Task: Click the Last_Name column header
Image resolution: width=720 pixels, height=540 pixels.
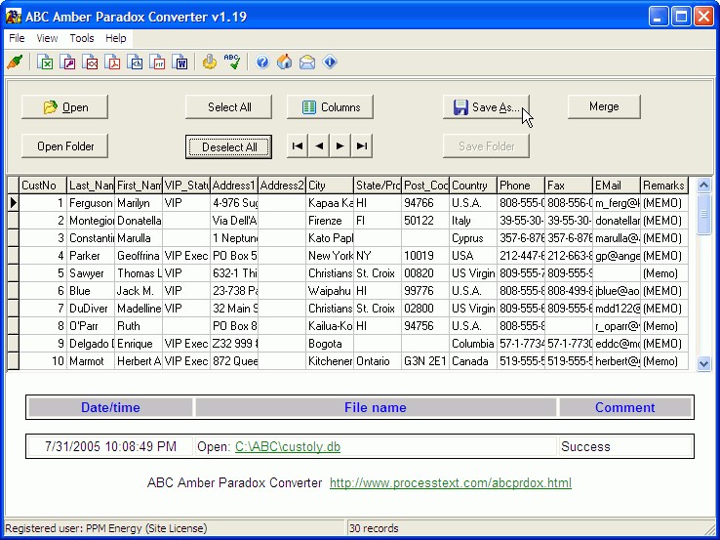Action: pyautogui.click(x=91, y=186)
